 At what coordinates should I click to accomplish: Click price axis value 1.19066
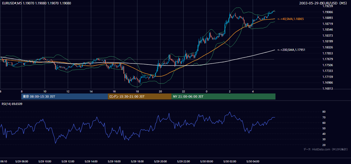pos(327,12)
